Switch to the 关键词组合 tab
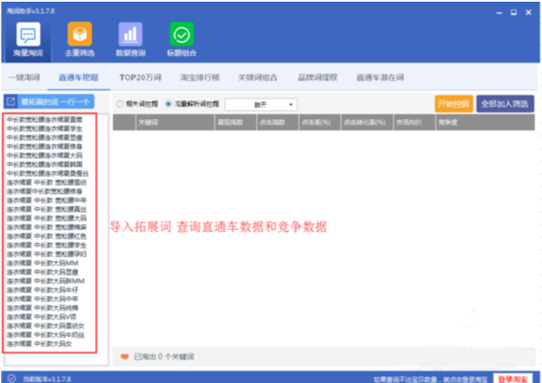This screenshot has width=542, height=383. [257, 77]
